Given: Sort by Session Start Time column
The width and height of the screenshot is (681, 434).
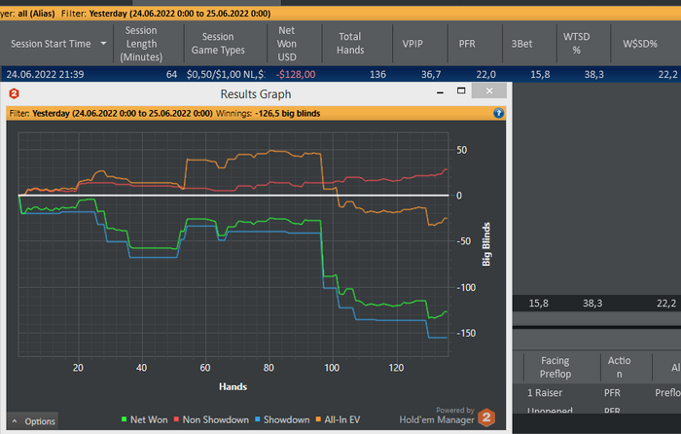Looking at the screenshot, I should (x=51, y=44).
